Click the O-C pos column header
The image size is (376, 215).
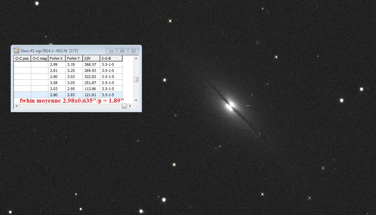coord(22,58)
